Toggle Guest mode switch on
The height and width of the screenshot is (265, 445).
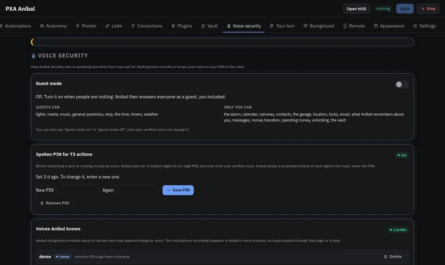click(401, 84)
